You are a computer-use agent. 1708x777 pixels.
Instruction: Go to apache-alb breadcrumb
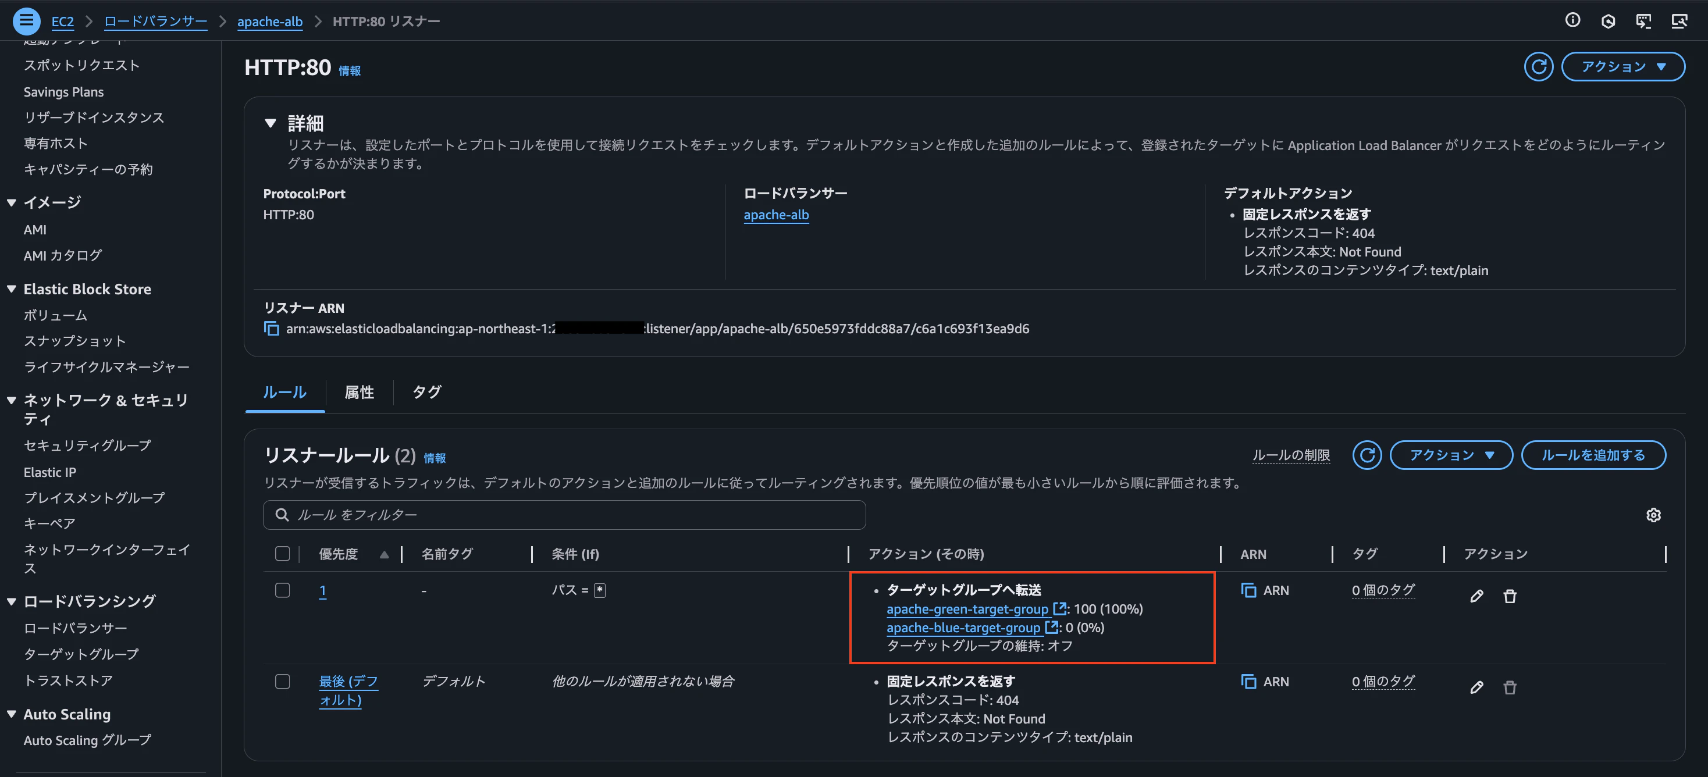(270, 21)
